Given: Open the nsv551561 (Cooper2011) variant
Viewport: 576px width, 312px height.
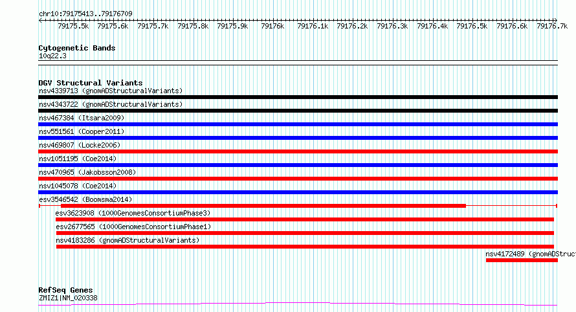Looking at the screenshot, I should point(82,131).
